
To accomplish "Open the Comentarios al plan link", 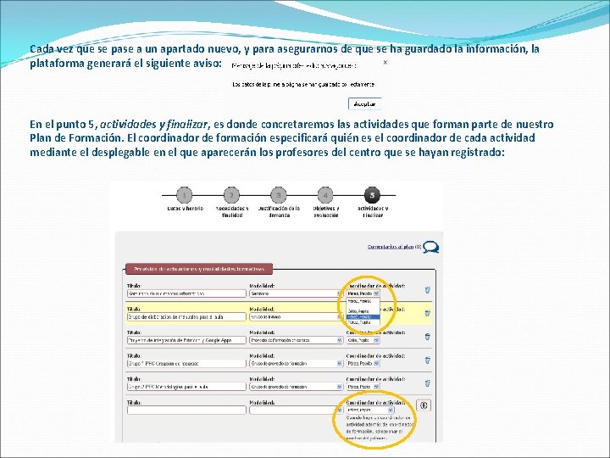I will pos(391,247).
